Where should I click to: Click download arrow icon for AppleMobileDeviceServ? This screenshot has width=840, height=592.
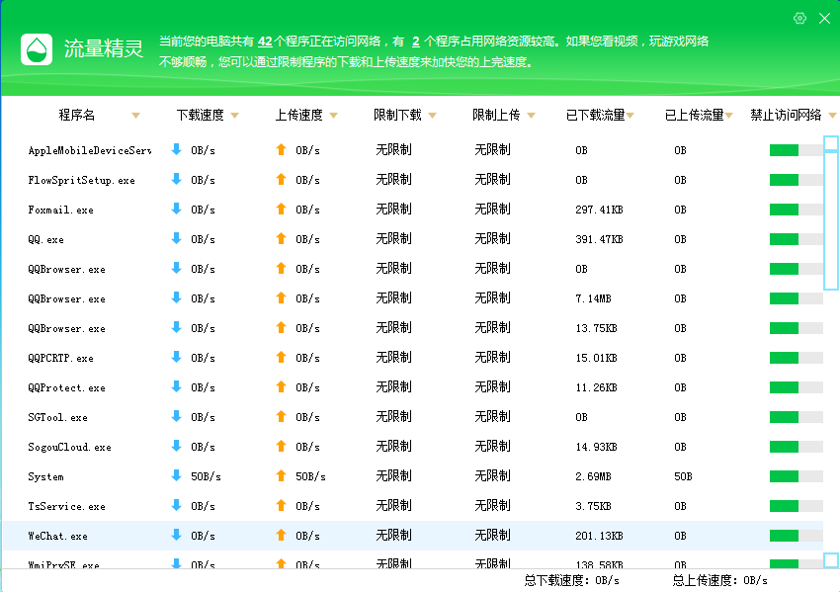176,149
